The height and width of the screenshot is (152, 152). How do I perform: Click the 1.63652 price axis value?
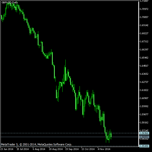tap(144, 74)
